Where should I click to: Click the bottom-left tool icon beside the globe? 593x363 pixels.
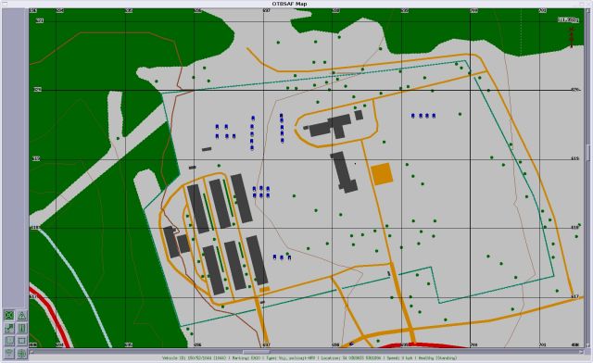[x=9, y=353]
